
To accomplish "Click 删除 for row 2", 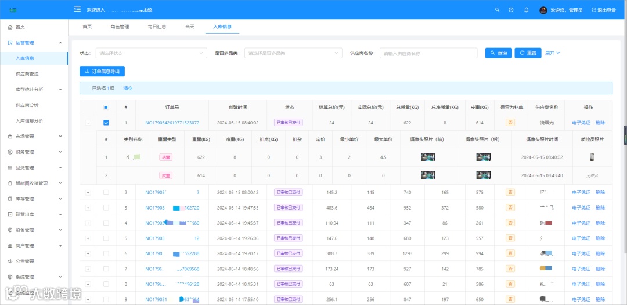I will pyautogui.click(x=600, y=192).
